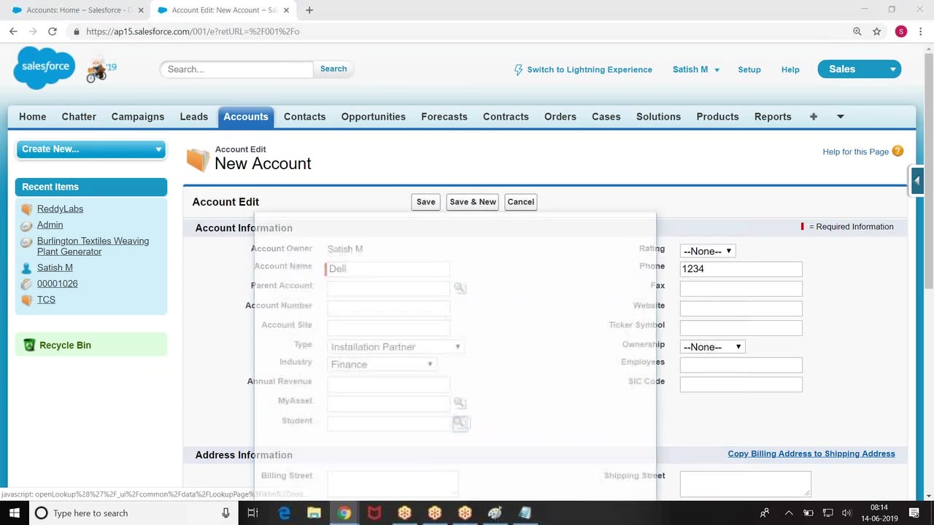Image resolution: width=934 pixels, height=525 pixels.
Task: Open Task View in taskbar
Action: (252, 513)
